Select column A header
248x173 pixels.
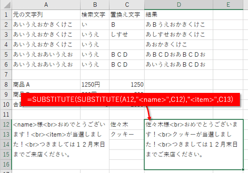point(46,5)
